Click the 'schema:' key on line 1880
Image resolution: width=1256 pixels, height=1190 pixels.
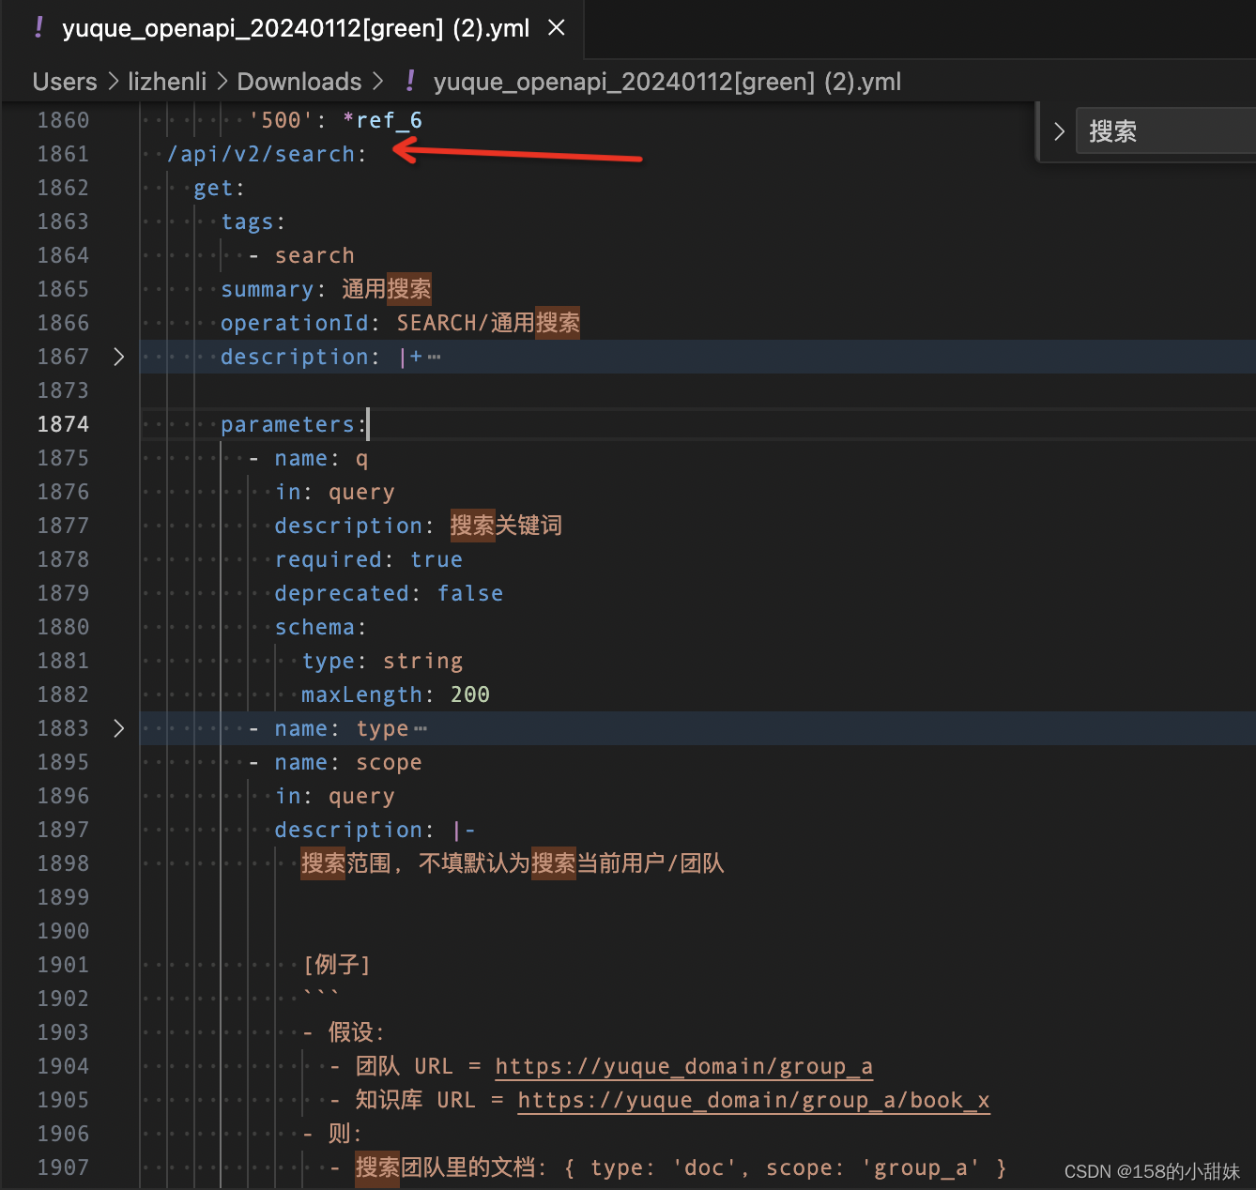[321, 627]
